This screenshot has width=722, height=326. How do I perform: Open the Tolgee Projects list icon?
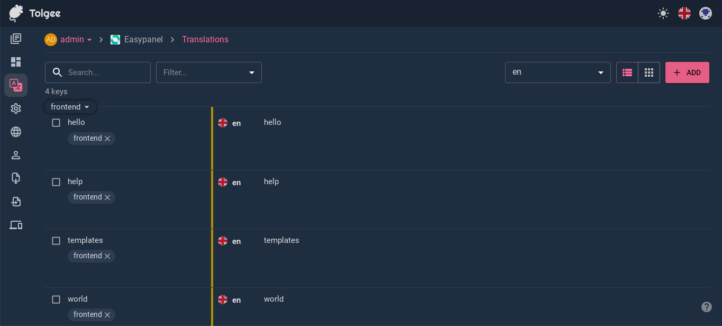click(x=16, y=38)
